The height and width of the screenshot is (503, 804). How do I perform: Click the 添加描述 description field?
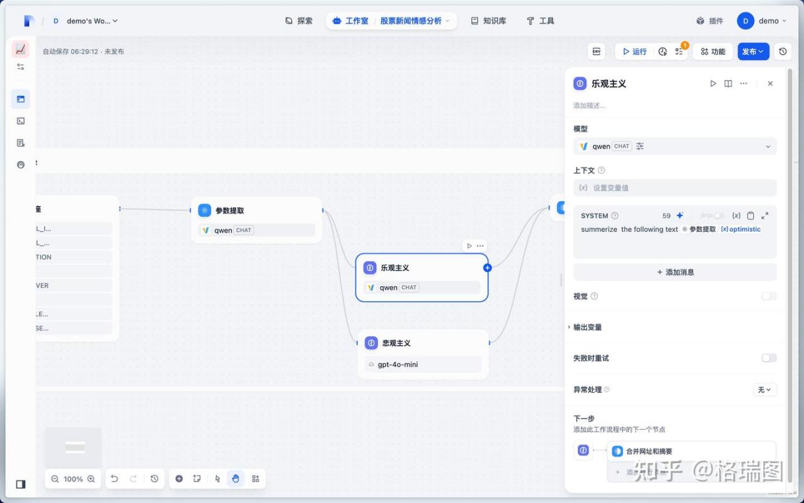point(590,106)
